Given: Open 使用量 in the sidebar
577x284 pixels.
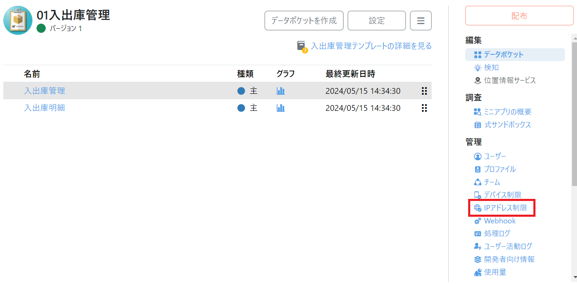Looking at the screenshot, I should (x=495, y=272).
